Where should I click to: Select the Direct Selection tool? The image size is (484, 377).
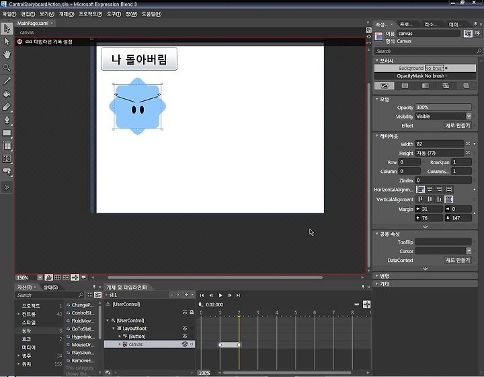(x=7, y=42)
